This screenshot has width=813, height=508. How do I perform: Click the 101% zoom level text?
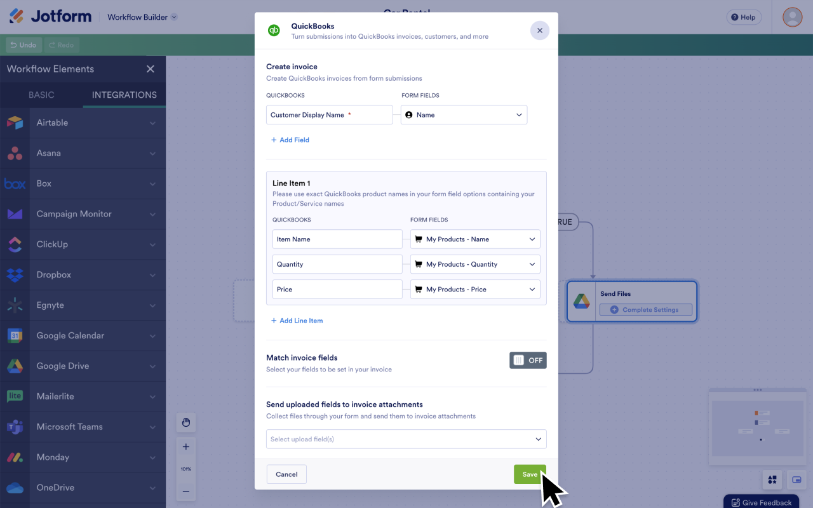186,469
